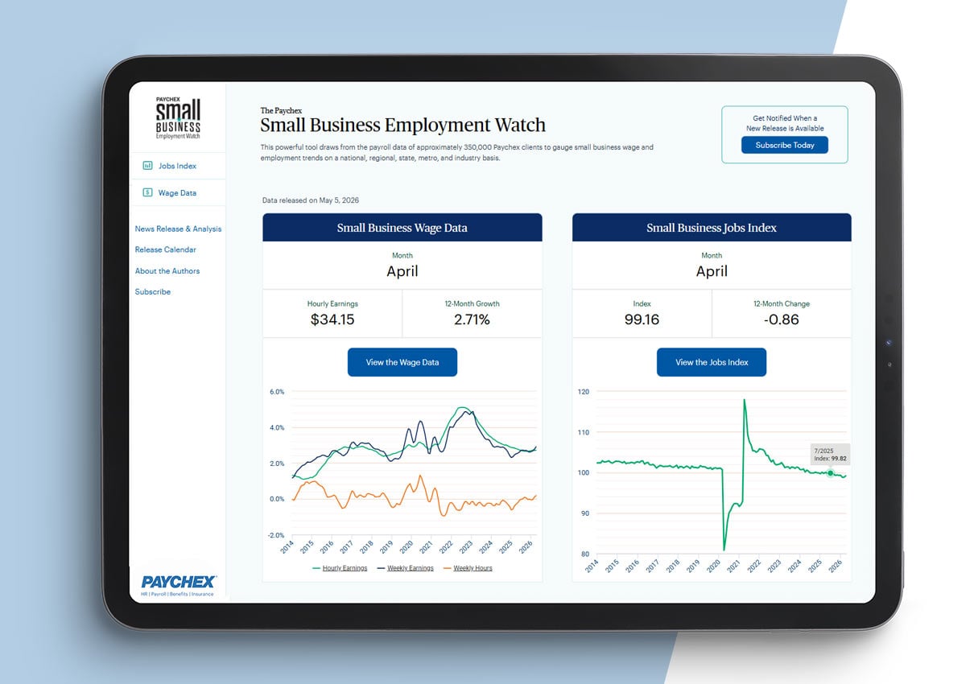Click the April month in Jobs Index card
The height and width of the screenshot is (684, 974).
point(712,271)
